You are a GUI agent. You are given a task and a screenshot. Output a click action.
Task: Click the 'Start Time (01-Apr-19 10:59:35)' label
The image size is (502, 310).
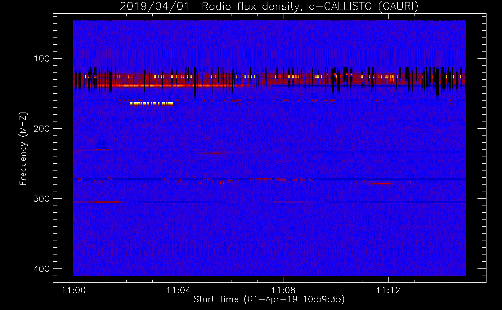point(269,299)
